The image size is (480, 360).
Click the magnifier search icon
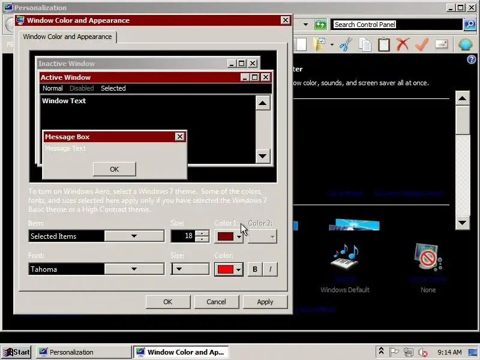point(470,25)
